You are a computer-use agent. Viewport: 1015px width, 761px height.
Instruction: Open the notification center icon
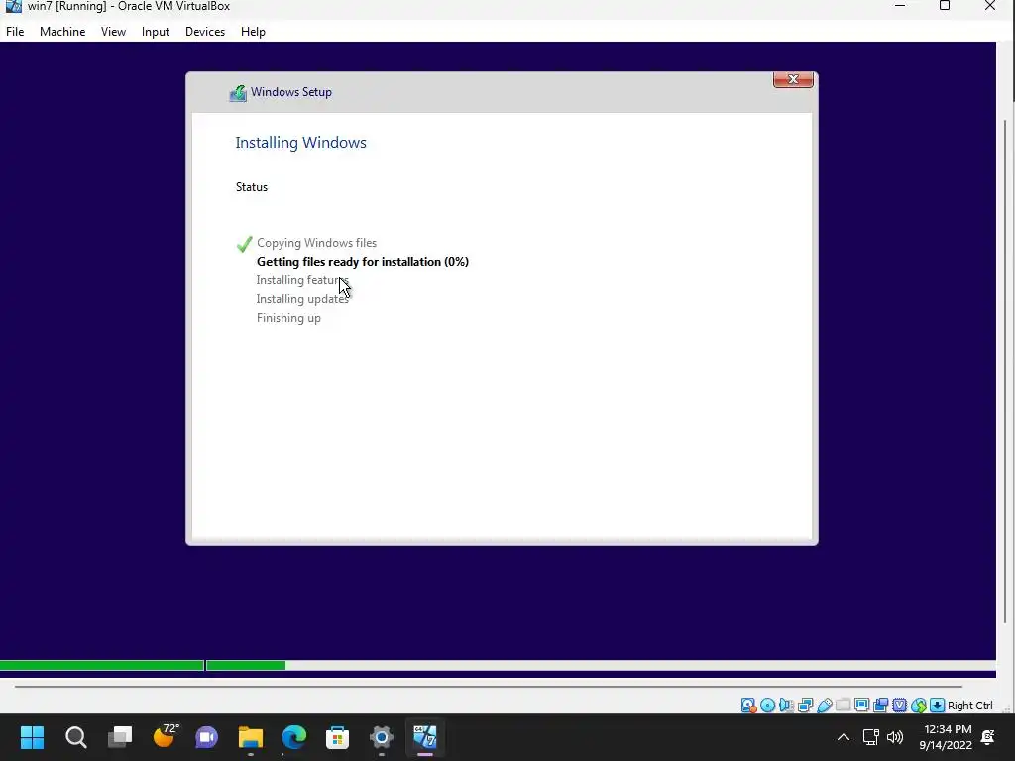(988, 737)
